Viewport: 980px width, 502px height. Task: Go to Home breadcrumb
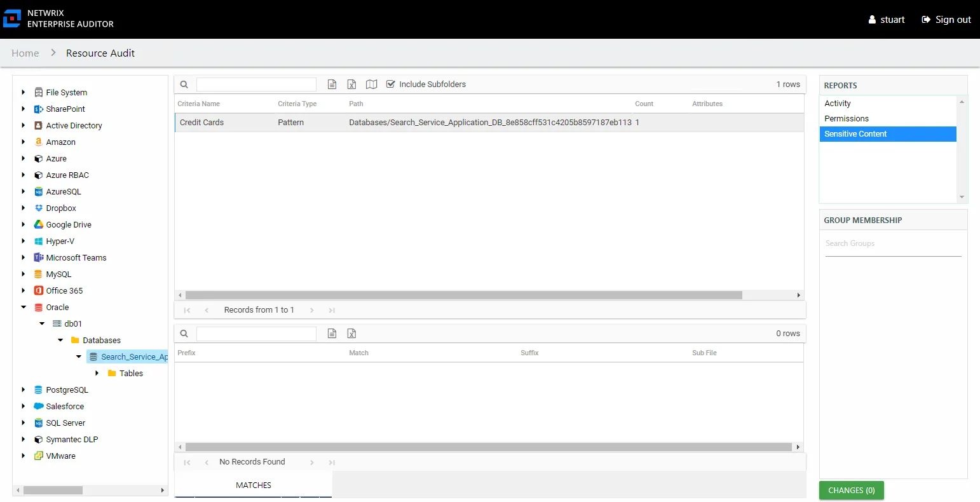25,53
